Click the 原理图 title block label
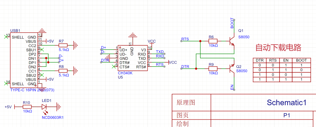 click(x=186, y=102)
